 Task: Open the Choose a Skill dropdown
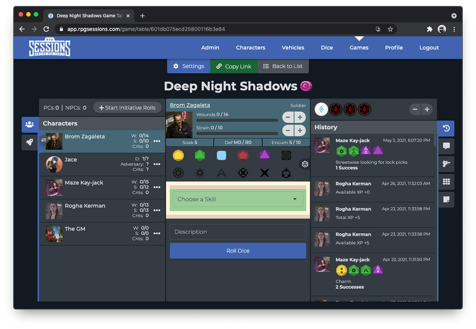pos(238,199)
